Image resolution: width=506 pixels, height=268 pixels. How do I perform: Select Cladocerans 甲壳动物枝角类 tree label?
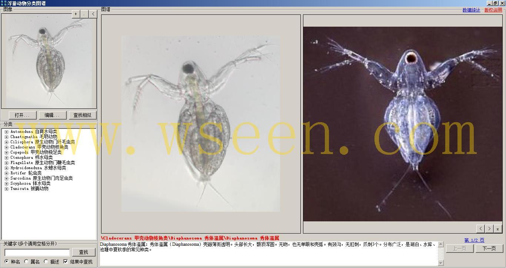pyautogui.click(x=39, y=147)
